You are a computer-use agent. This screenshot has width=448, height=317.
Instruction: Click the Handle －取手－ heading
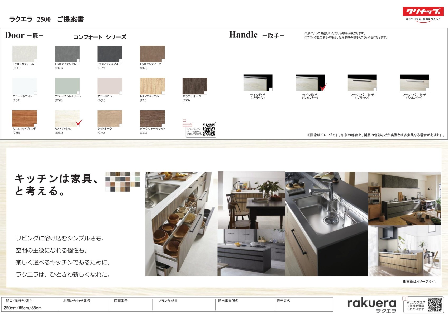[257, 35]
